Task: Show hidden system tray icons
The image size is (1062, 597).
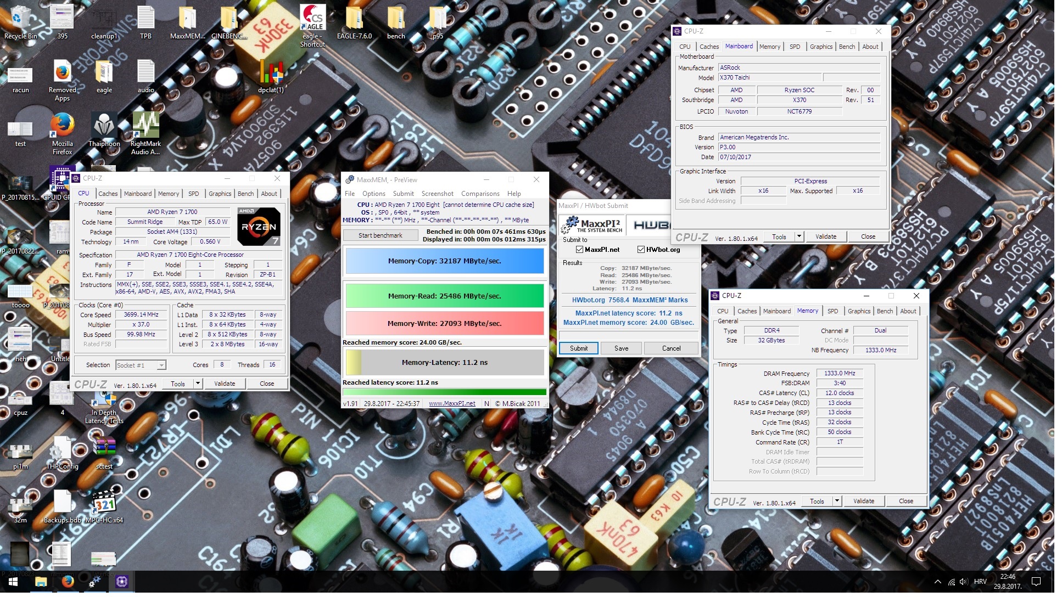Action: pos(937,582)
